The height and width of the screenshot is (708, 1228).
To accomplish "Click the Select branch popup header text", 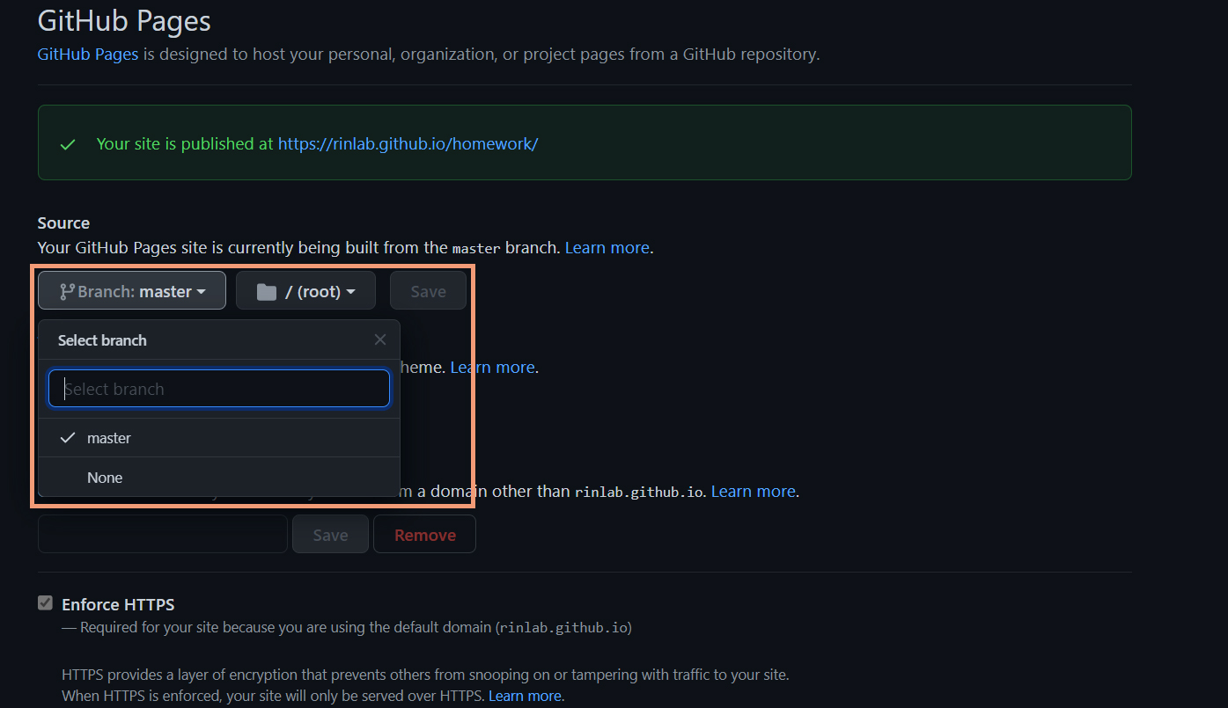I will [102, 340].
